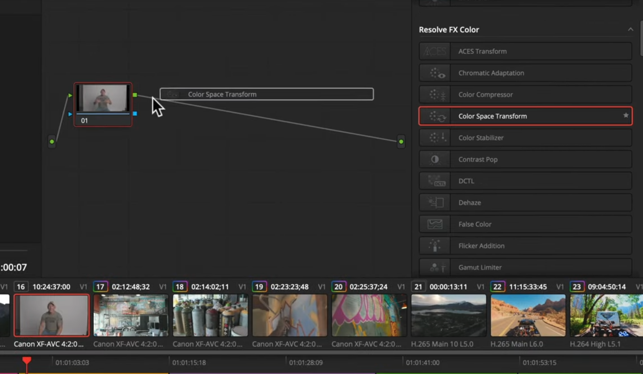
Task: Click the ACES Transform effect icon
Action: tap(435, 51)
